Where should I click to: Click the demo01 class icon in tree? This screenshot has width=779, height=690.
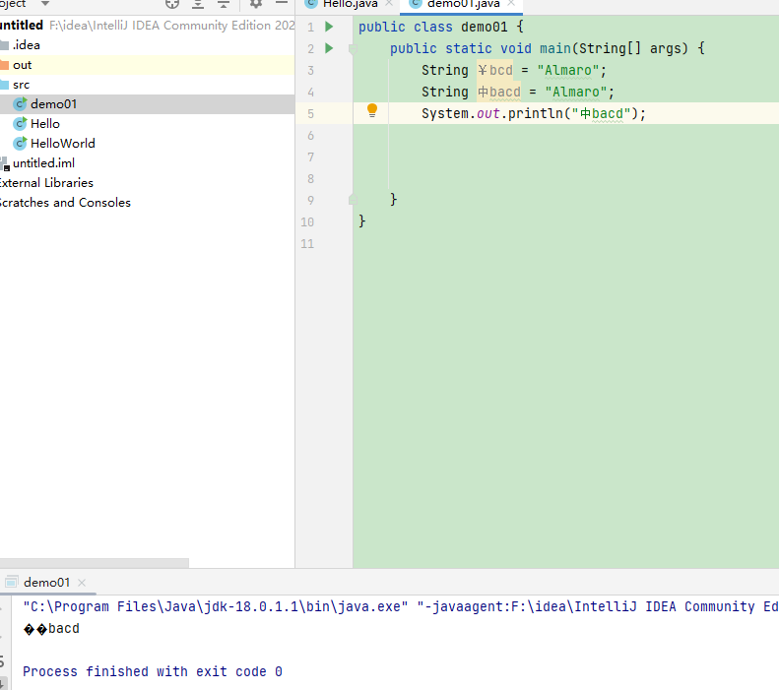[20, 104]
